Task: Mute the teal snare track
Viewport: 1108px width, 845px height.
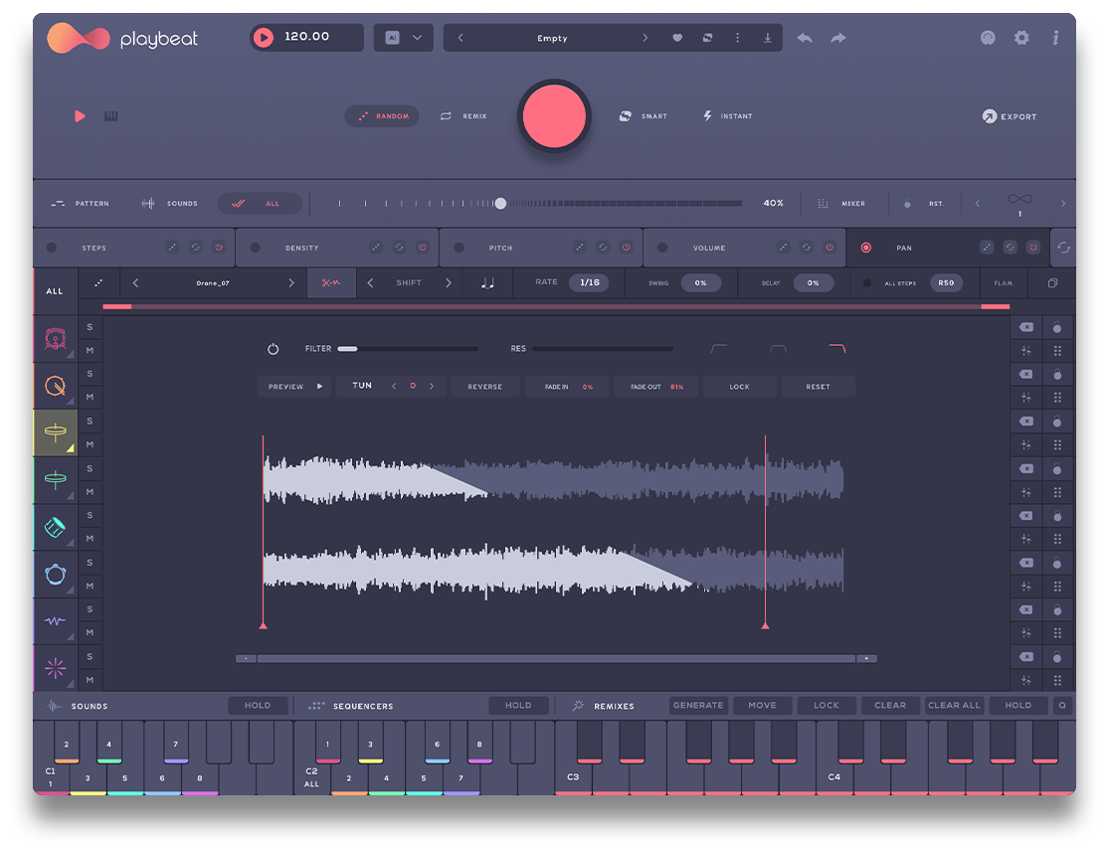Action: pyautogui.click(x=89, y=491)
